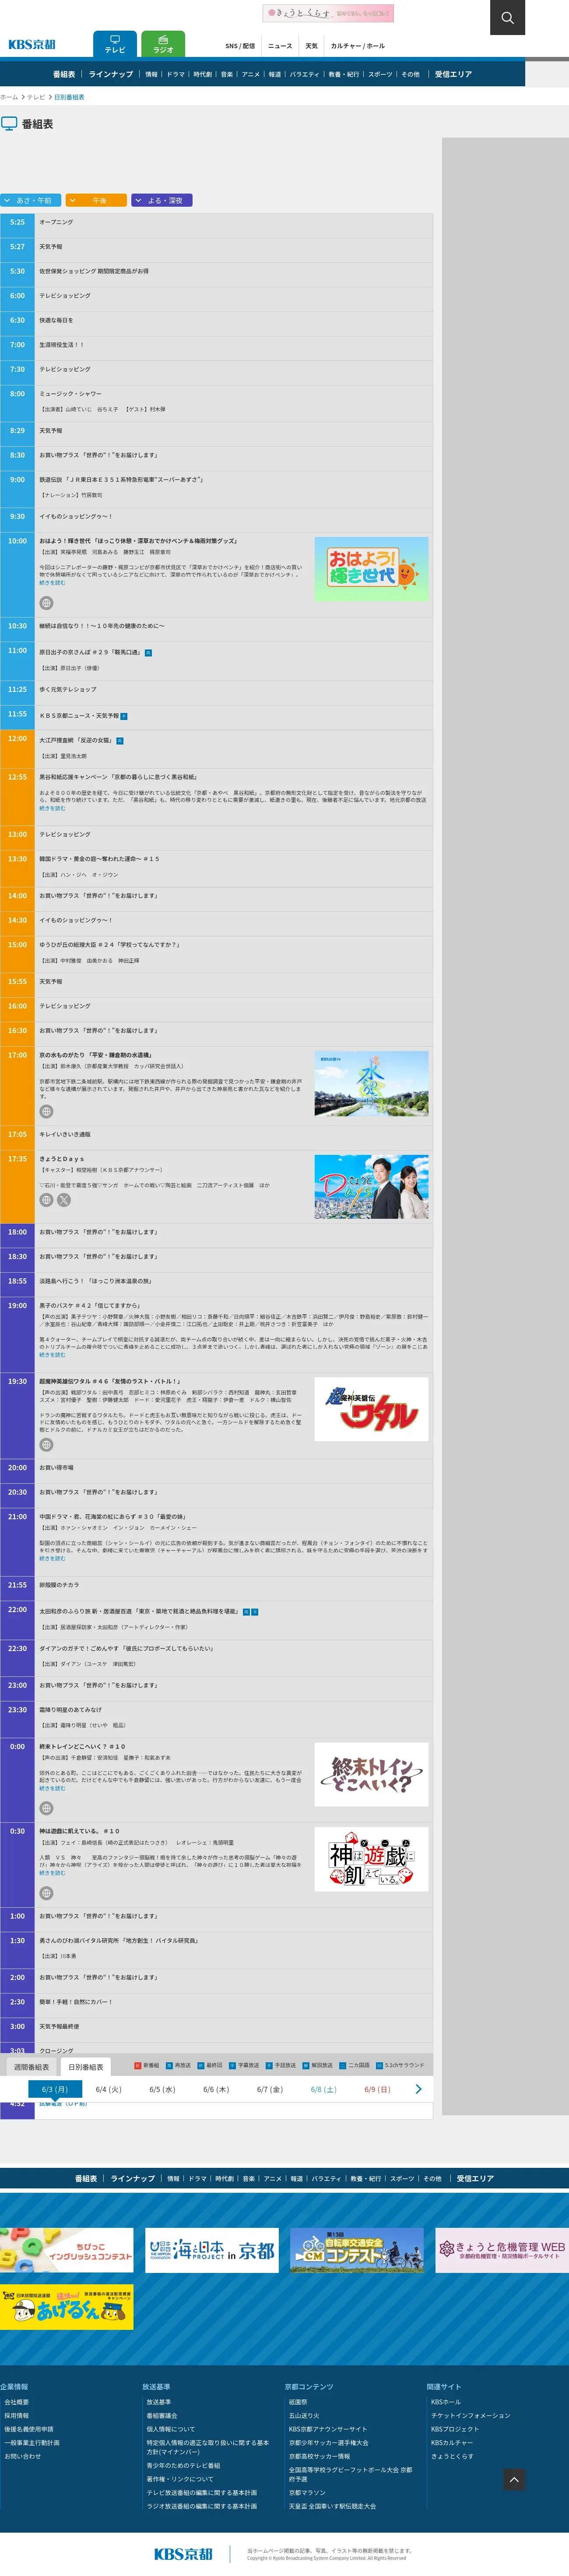Open 神は遊戯に飢えている program thumbnail
Image resolution: width=569 pixels, height=2576 pixels.
(x=371, y=1859)
